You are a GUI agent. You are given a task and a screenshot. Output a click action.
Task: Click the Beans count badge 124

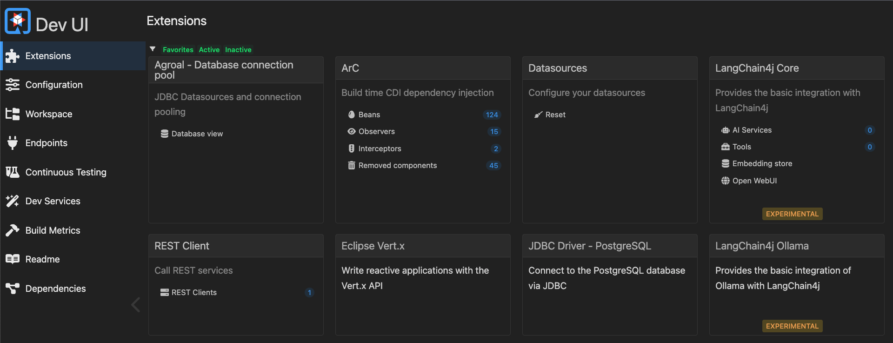point(492,115)
